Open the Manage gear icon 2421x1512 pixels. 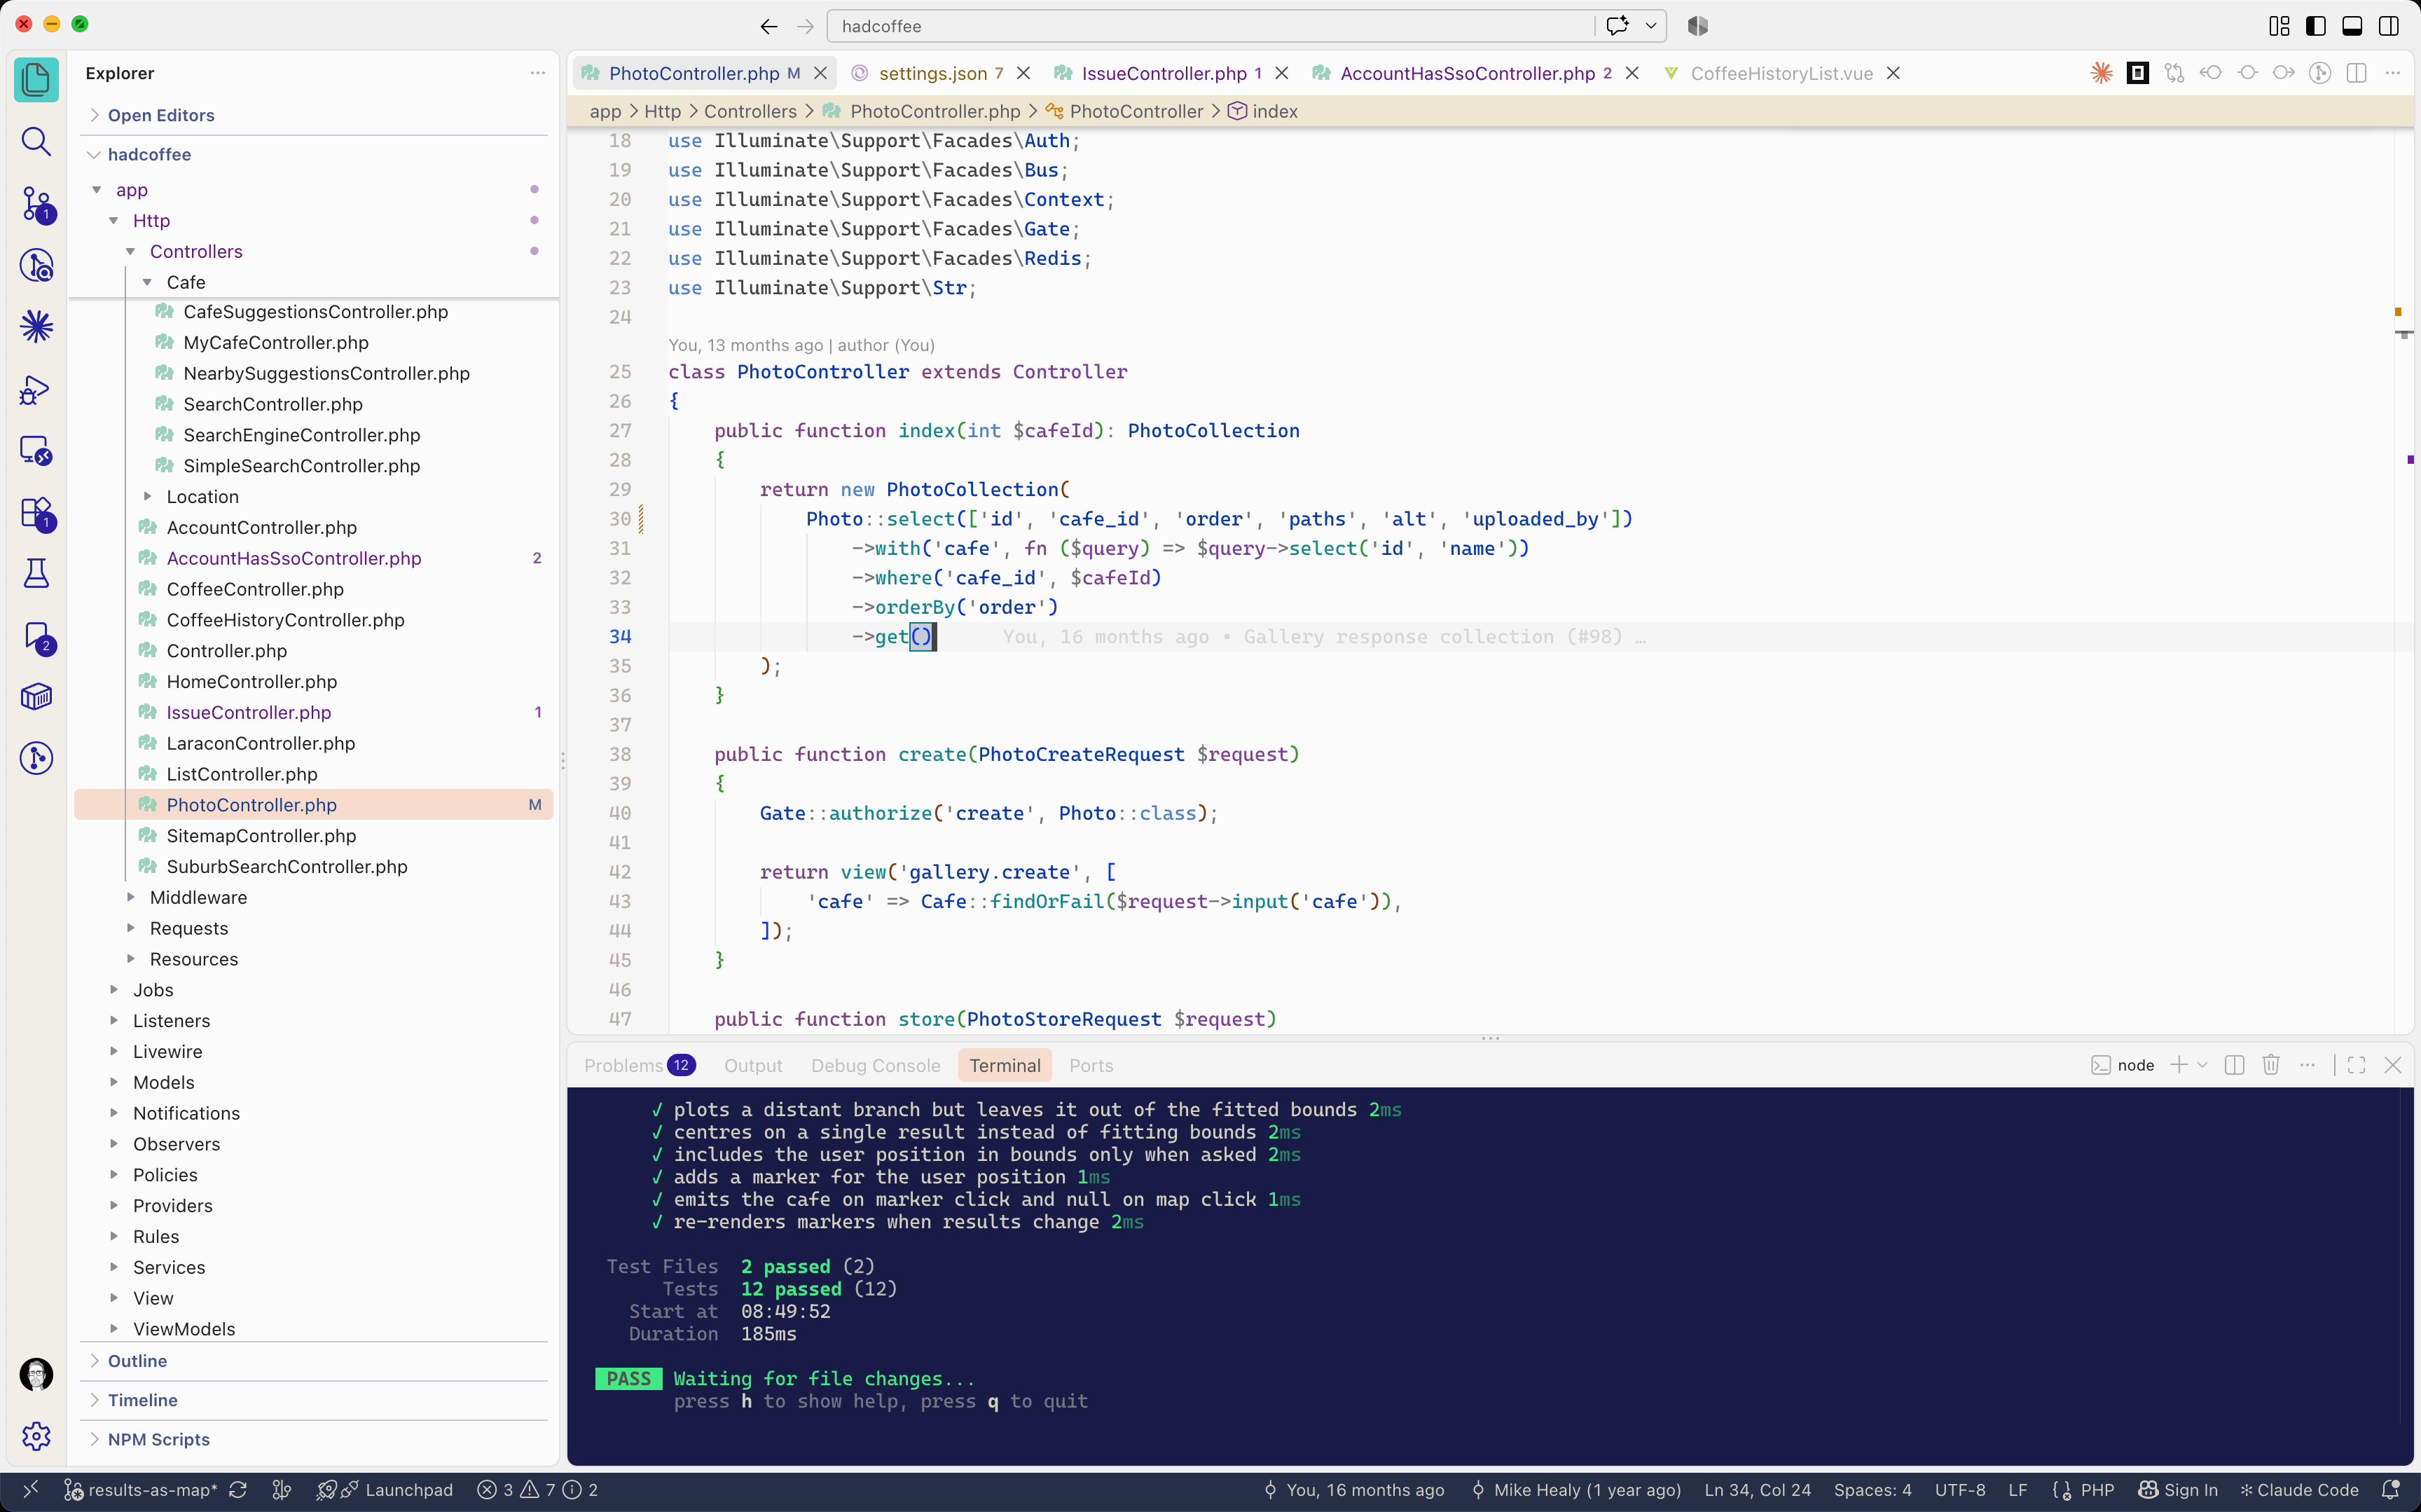click(x=36, y=1437)
